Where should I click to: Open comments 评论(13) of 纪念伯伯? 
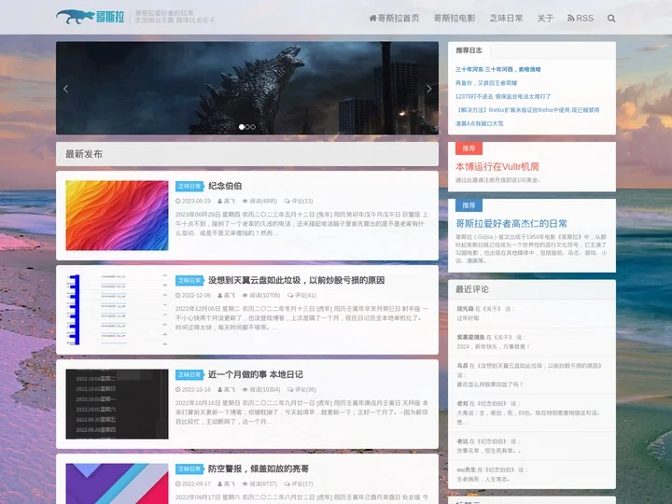tap(299, 201)
